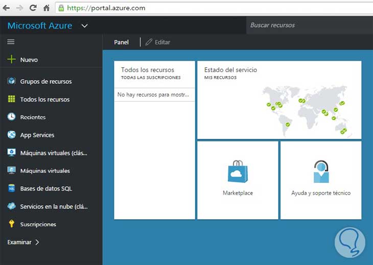This screenshot has width=373, height=265.
Task: Click the browser forward arrow
Action: (x=20, y=8)
